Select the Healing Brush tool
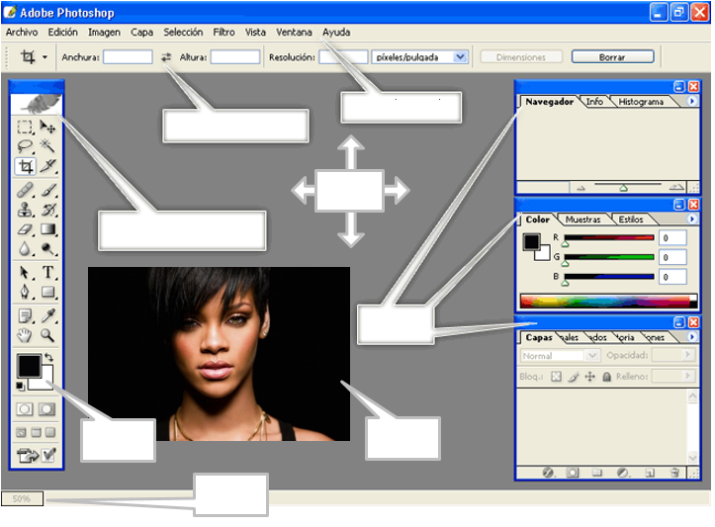 (x=25, y=190)
